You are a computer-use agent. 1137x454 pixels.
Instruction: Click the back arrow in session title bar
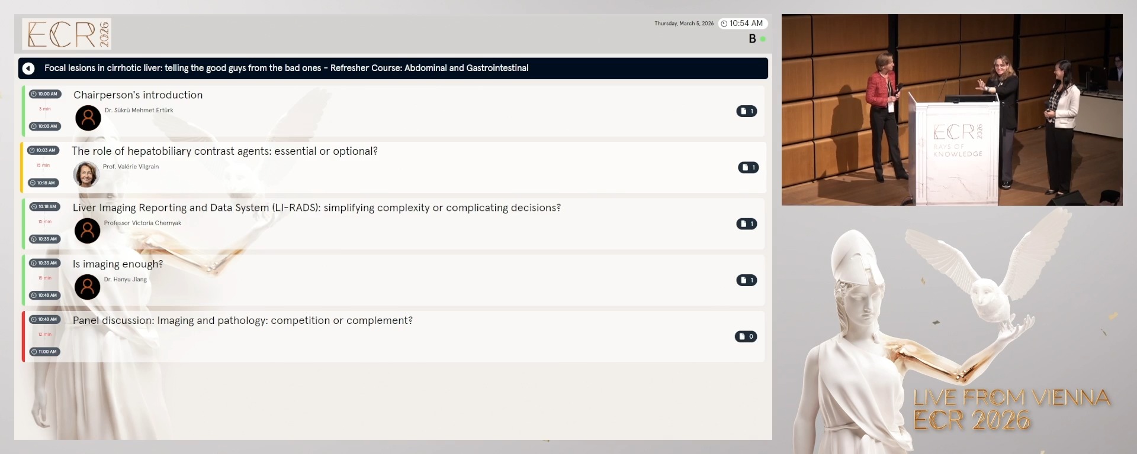pos(28,69)
